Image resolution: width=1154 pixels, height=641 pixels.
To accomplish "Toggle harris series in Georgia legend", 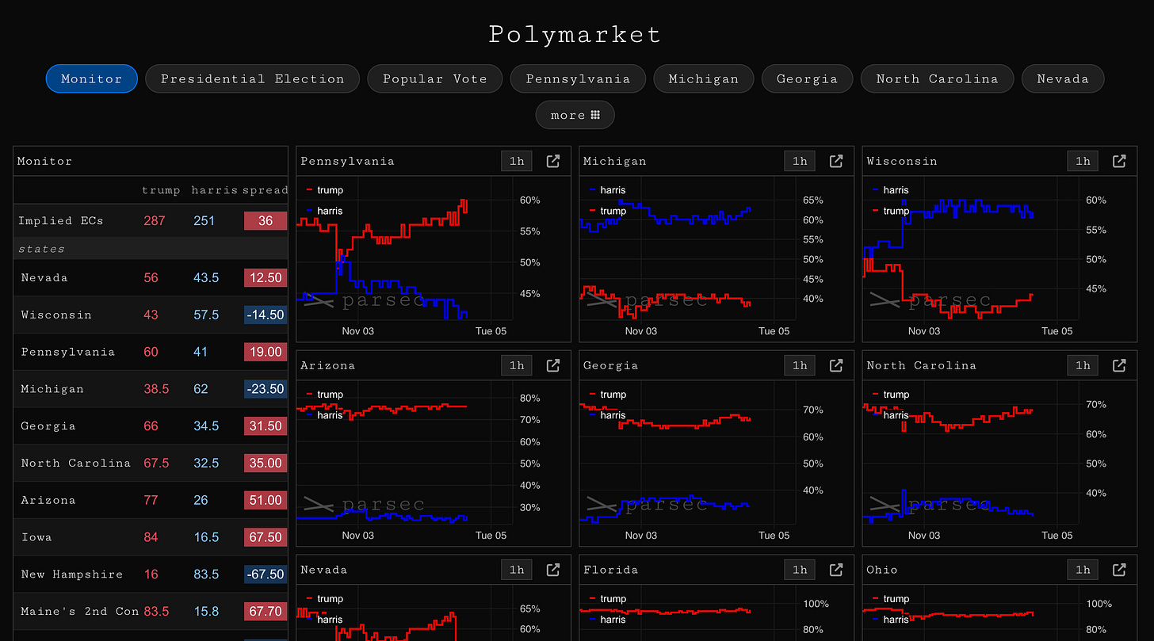I will coord(608,415).
